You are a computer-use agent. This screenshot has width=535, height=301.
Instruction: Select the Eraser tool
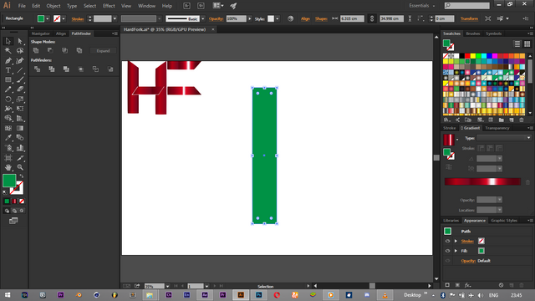coord(20,89)
